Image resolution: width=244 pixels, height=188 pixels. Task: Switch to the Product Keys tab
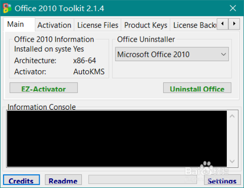tap(145, 25)
